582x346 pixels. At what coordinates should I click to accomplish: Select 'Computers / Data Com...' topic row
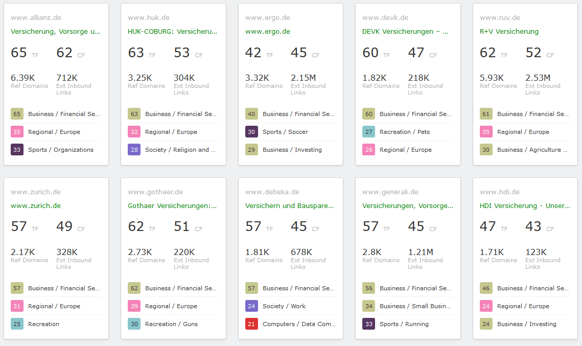click(299, 324)
